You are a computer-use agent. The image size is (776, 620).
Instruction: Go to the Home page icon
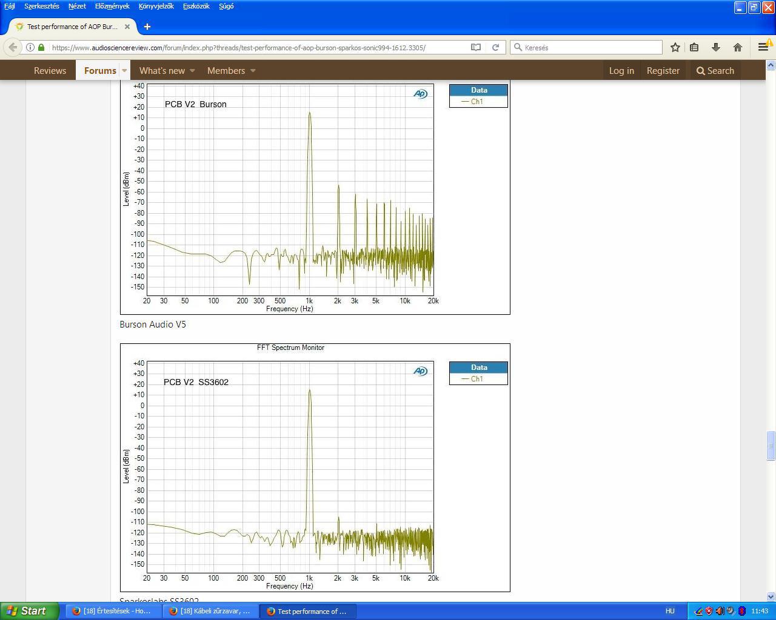click(738, 47)
